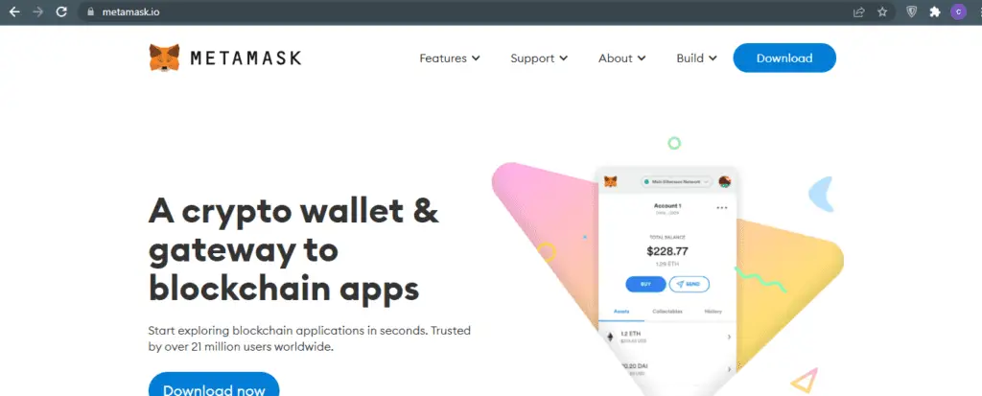982x396 pixels.
Task: Click the blue Download button in header
Action: click(x=784, y=58)
